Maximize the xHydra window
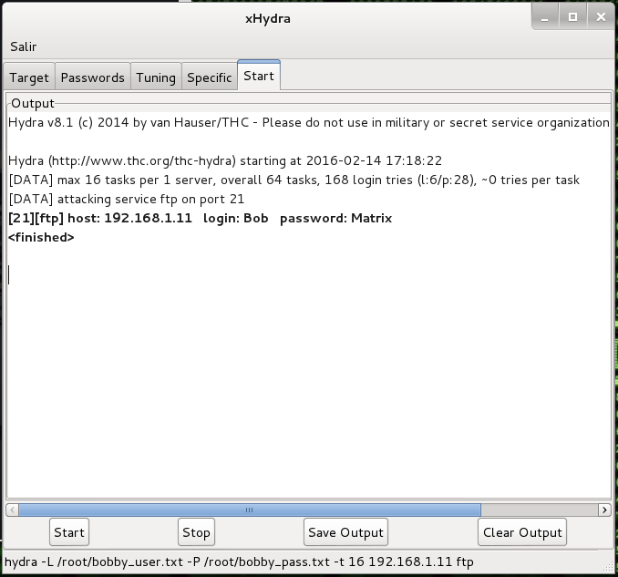This screenshot has height=577, width=618. pos(572,17)
